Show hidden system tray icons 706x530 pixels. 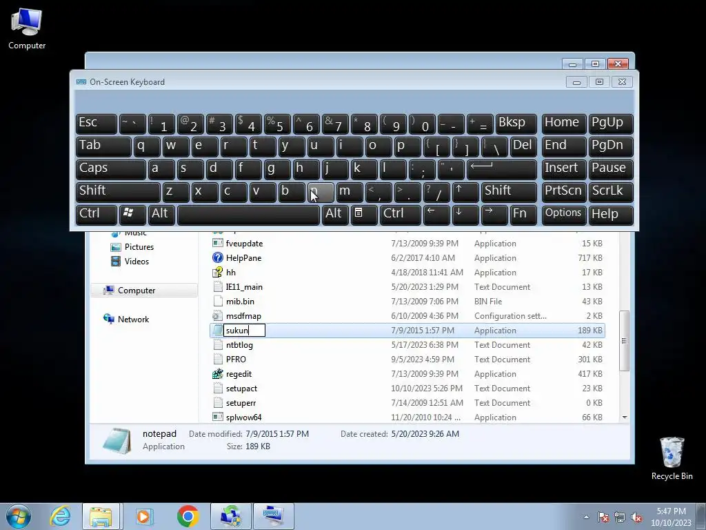586,517
